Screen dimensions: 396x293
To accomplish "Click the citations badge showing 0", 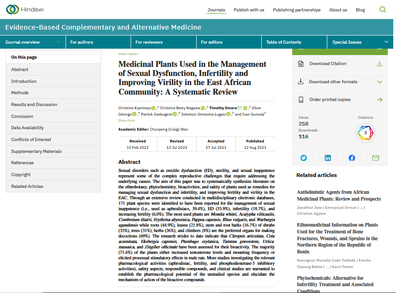I will tap(366, 133).
